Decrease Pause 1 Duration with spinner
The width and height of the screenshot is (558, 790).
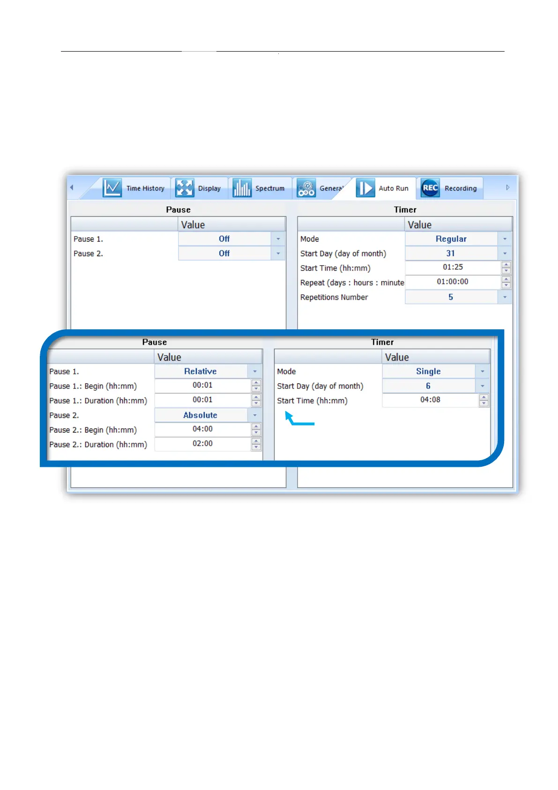pyautogui.click(x=256, y=403)
